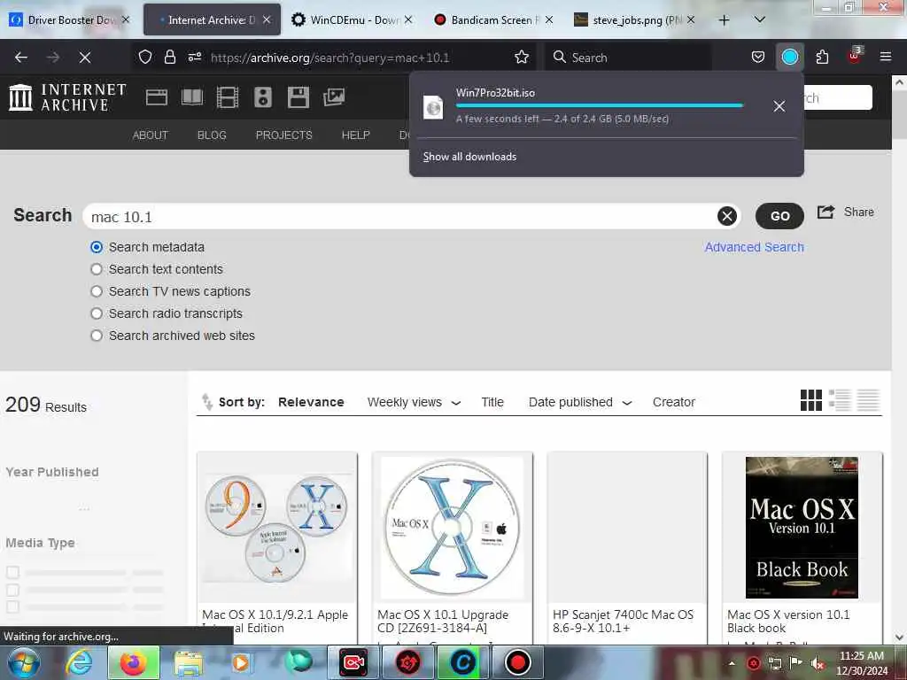
Task: Open the HELP menu item
Action: (x=356, y=135)
